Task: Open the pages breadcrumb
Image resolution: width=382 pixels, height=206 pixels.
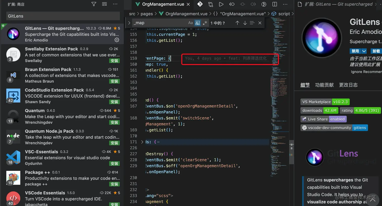Action: pyautogui.click(x=147, y=14)
